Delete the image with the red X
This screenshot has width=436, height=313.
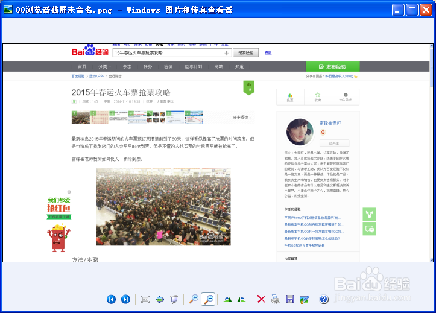coord(261,299)
